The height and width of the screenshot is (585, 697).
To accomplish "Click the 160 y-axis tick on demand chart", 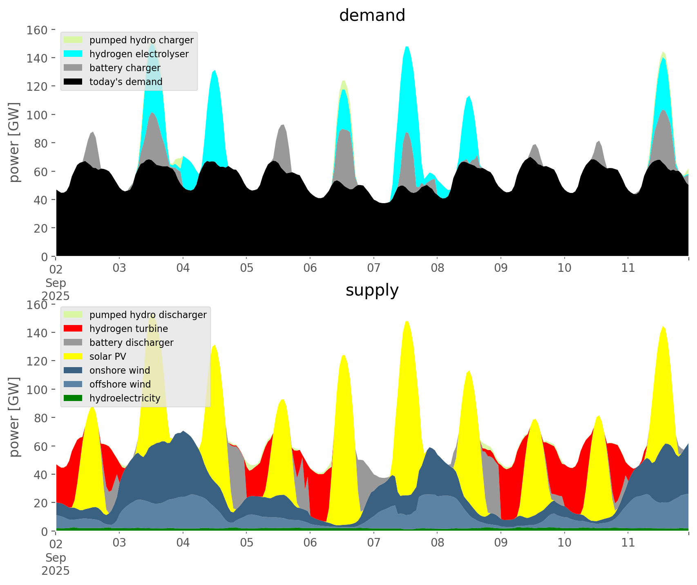I will click(37, 30).
